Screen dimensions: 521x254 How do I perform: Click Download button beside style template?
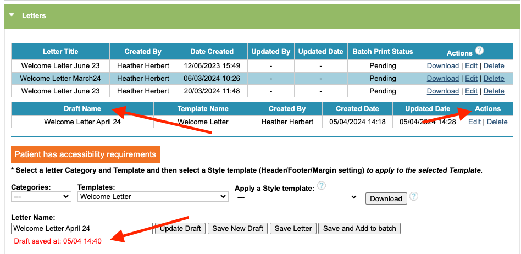coord(386,198)
